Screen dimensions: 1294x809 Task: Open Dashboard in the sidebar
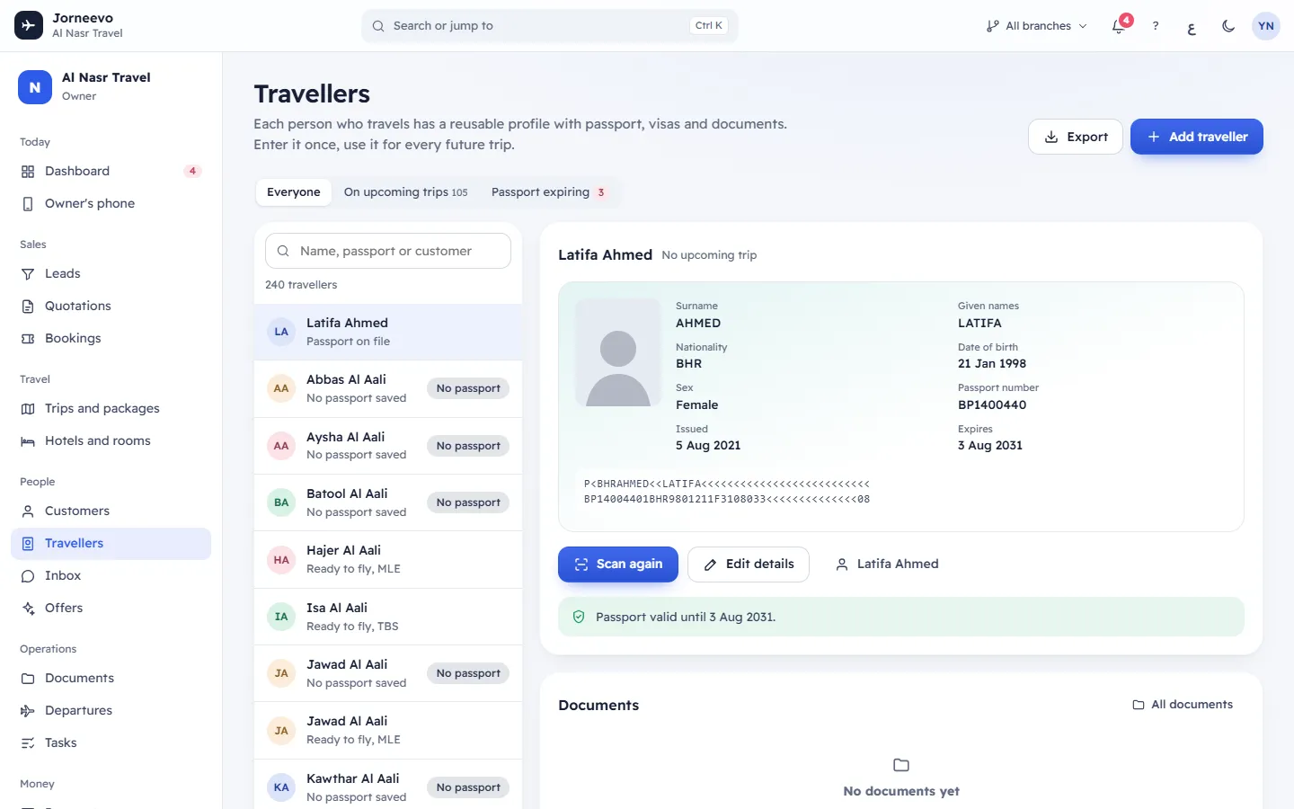pyautogui.click(x=111, y=171)
